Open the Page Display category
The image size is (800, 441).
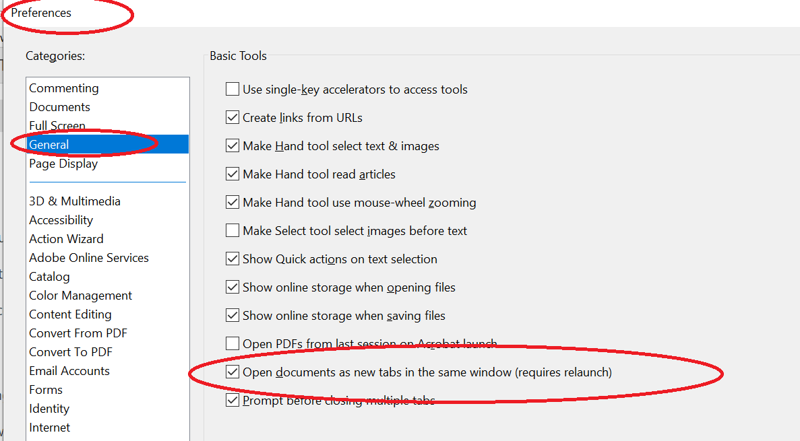pos(63,164)
